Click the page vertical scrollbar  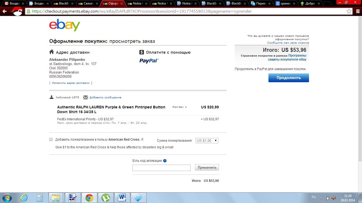pos(360,89)
